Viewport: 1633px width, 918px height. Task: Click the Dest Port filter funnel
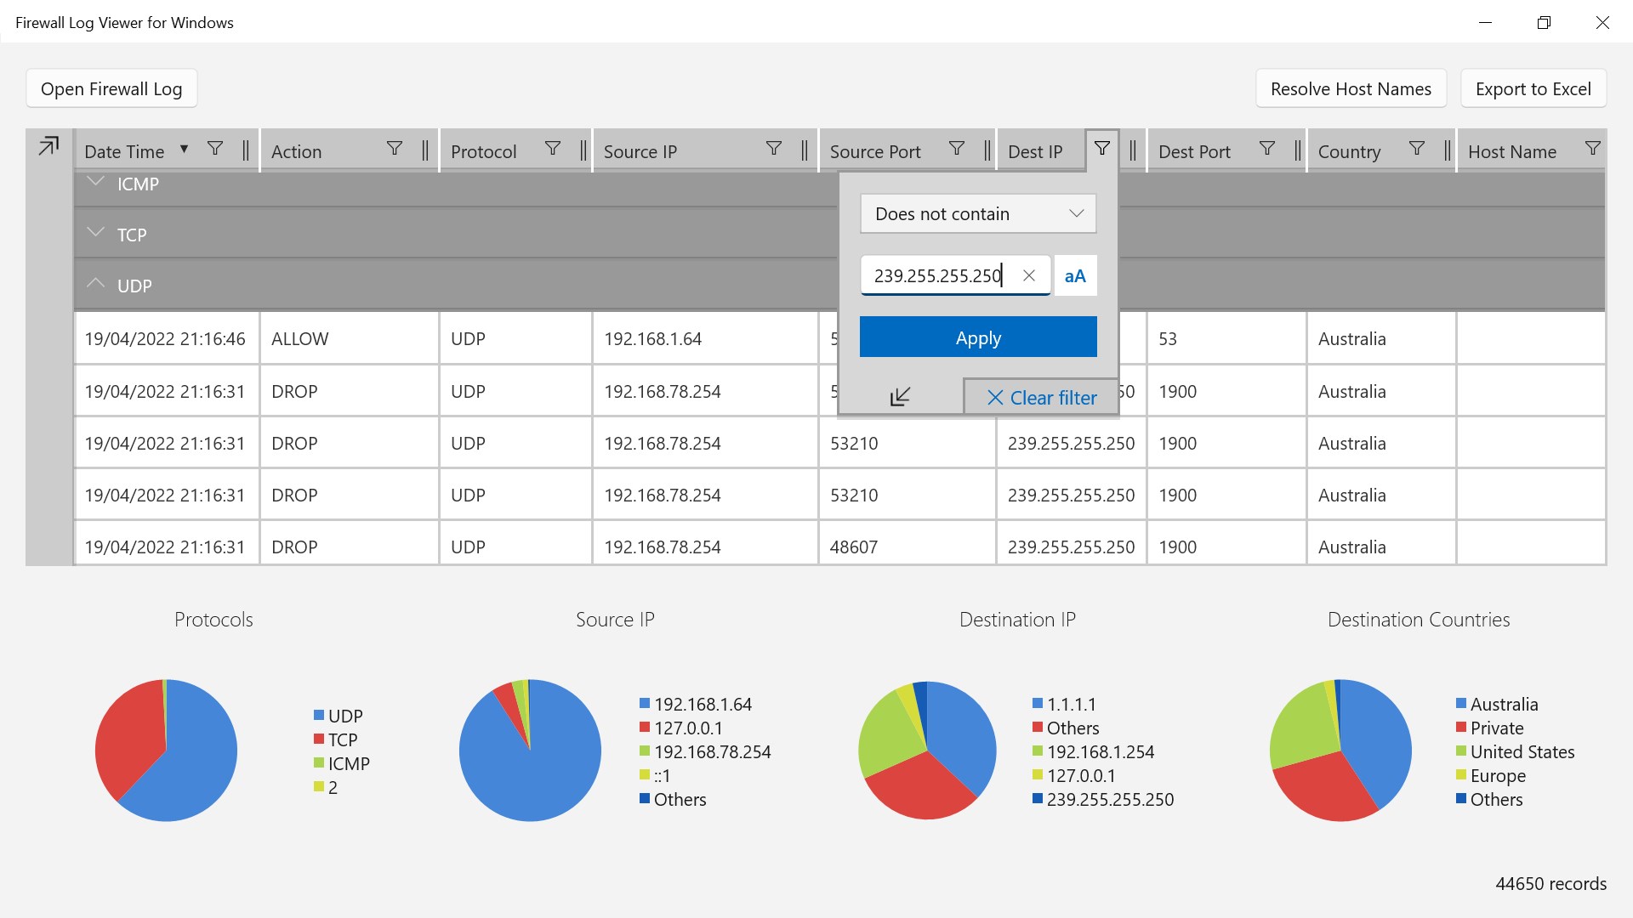point(1266,149)
